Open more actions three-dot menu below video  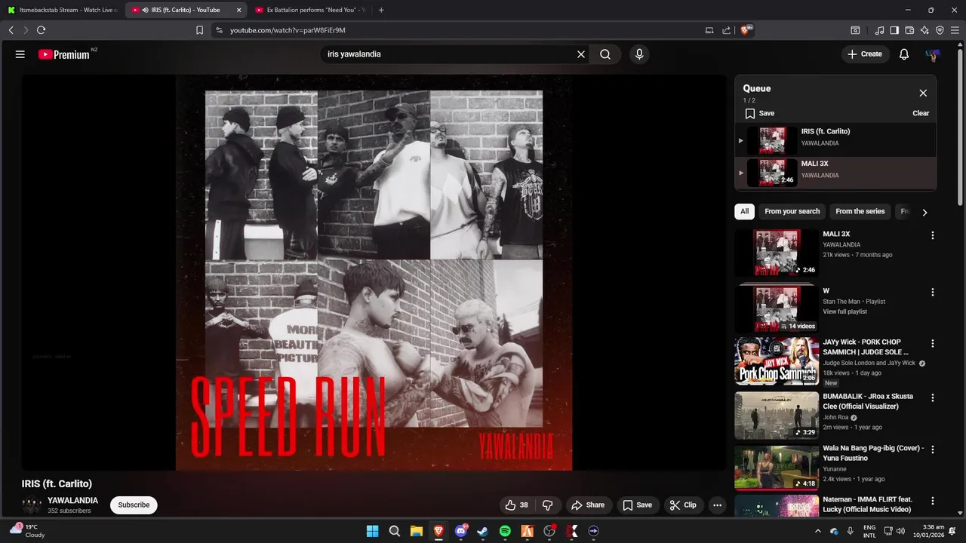(x=718, y=505)
